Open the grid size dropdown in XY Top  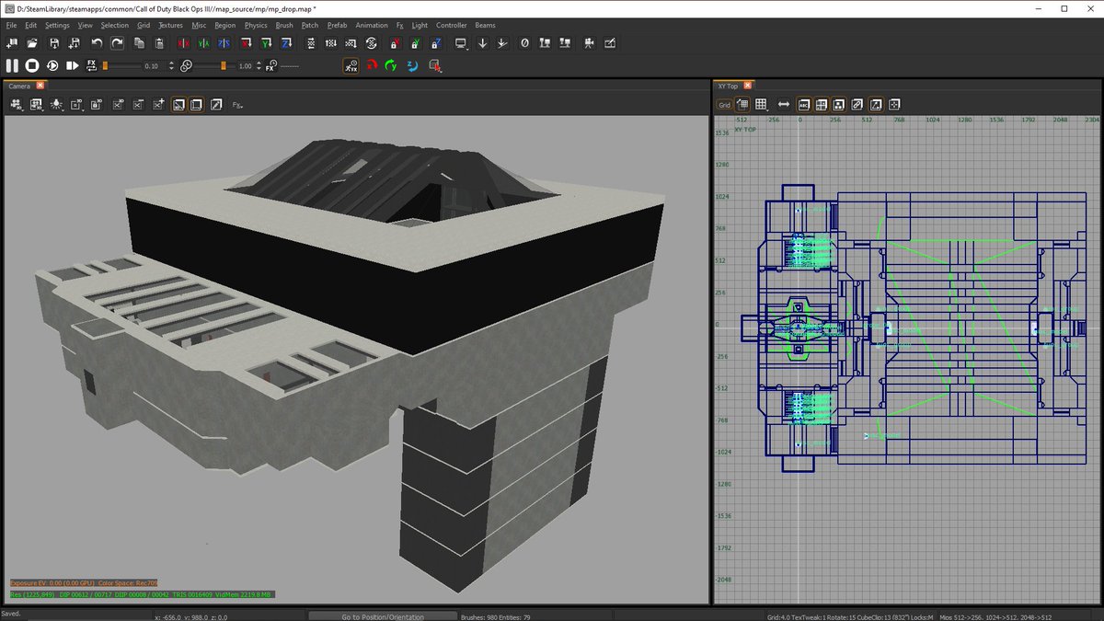(762, 104)
